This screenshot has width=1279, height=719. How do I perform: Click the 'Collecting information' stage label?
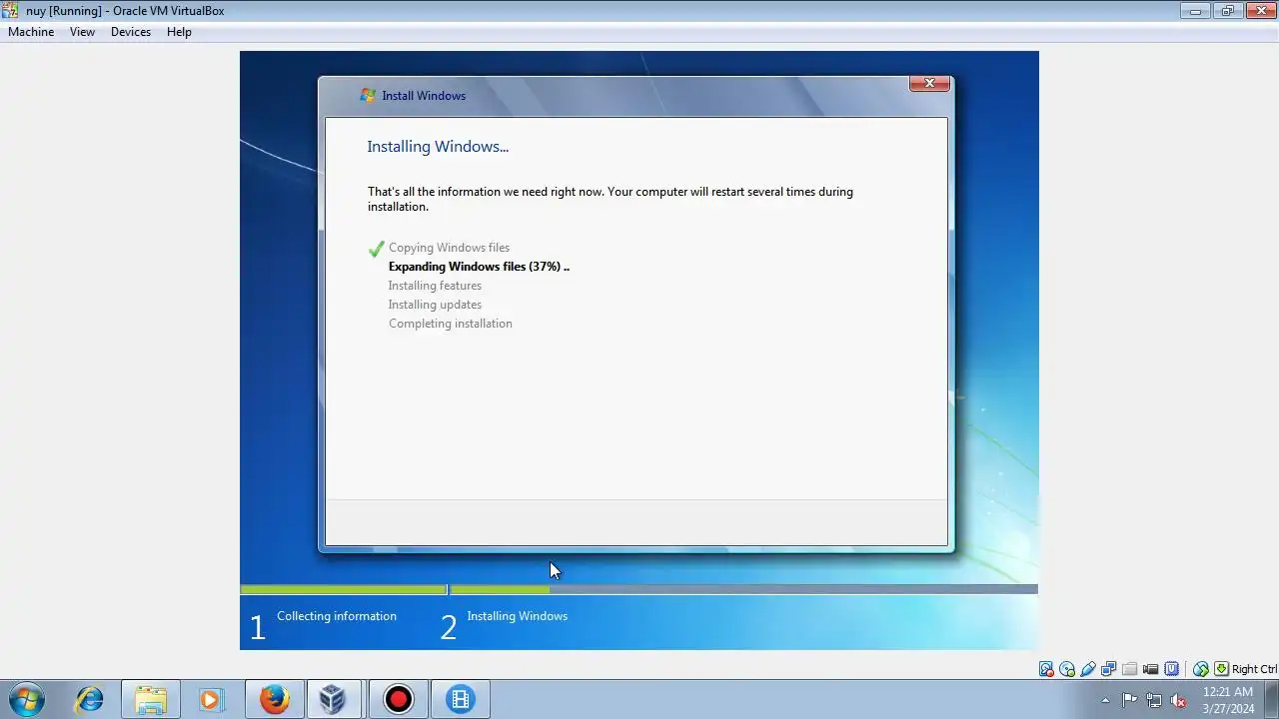[337, 616]
